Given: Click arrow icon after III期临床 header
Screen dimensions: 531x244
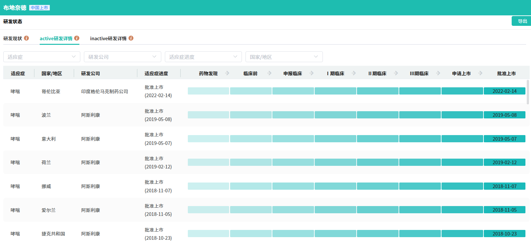Looking at the screenshot, I should point(438,73).
